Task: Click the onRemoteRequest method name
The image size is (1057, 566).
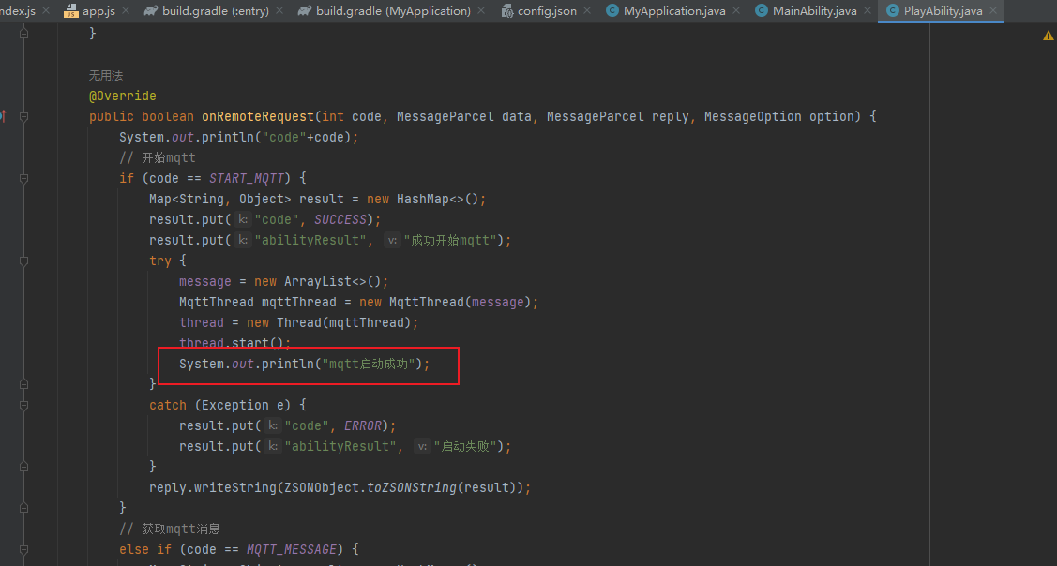Action: (258, 116)
